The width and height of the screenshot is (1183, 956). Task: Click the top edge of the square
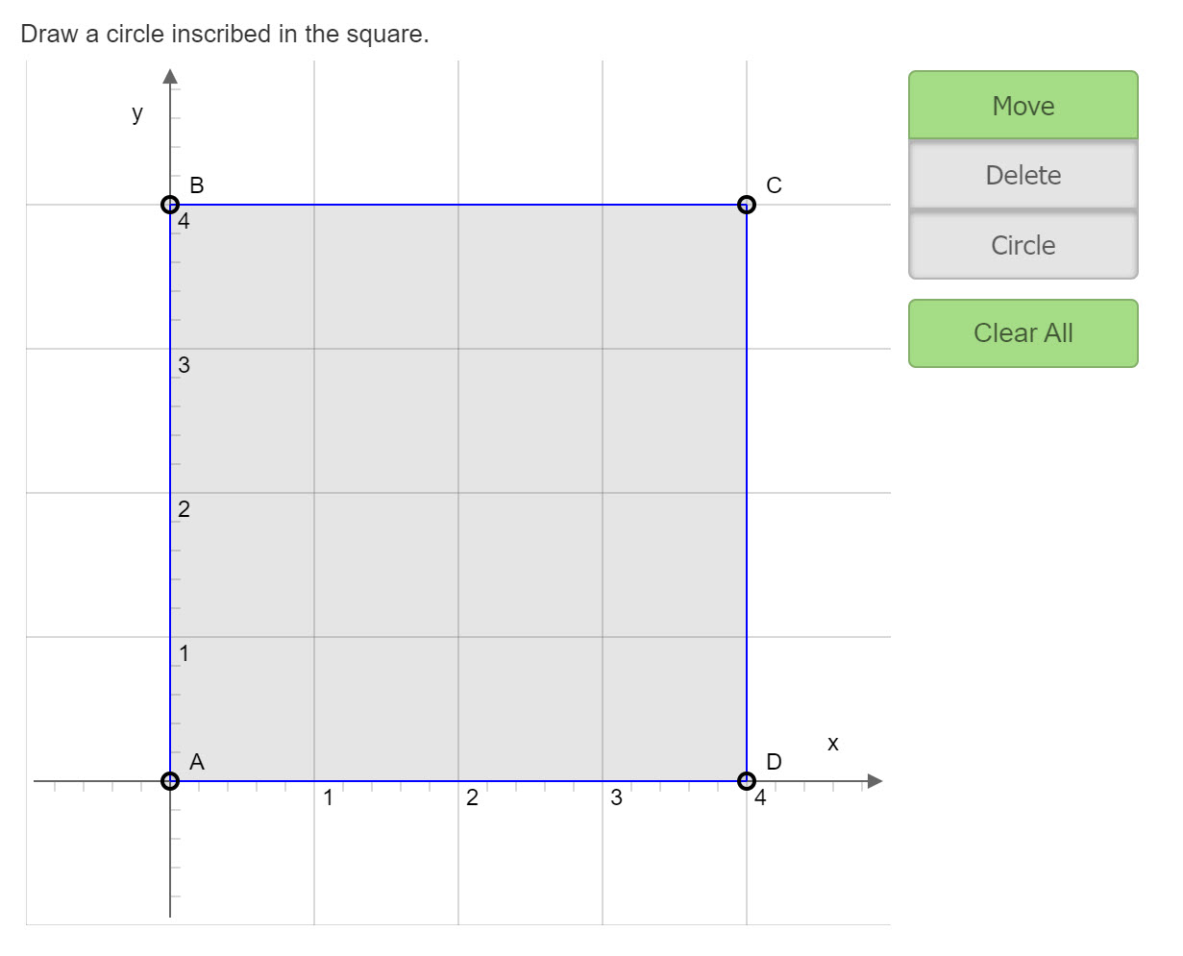(x=458, y=204)
